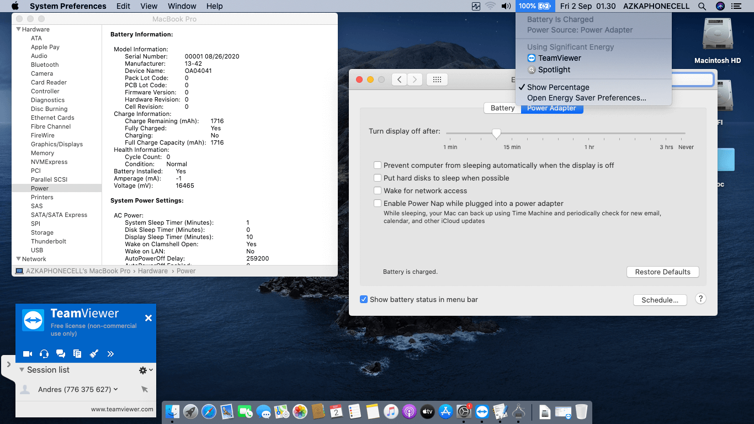Select USB in Hardware list

pyautogui.click(x=37, y=250)
